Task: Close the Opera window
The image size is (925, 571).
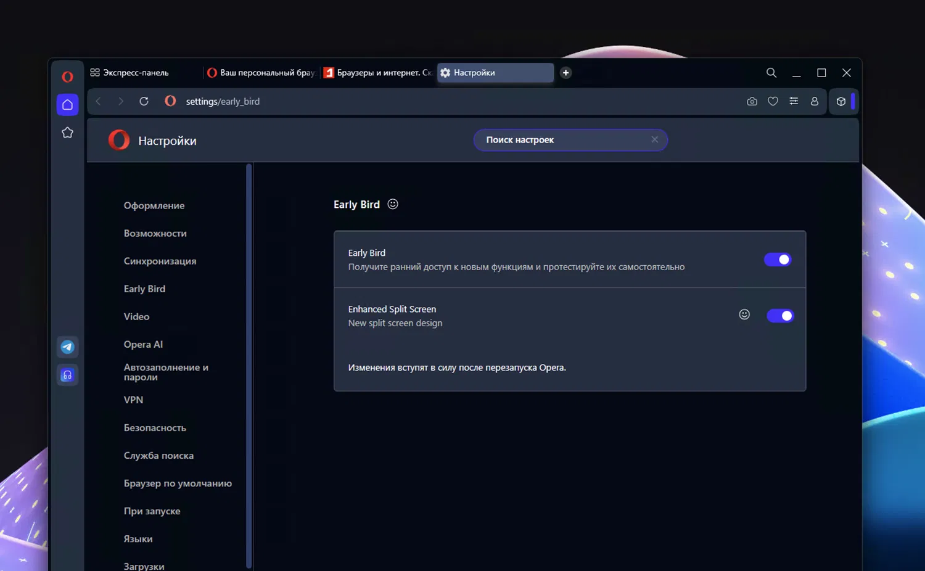Action: (847, 73)
